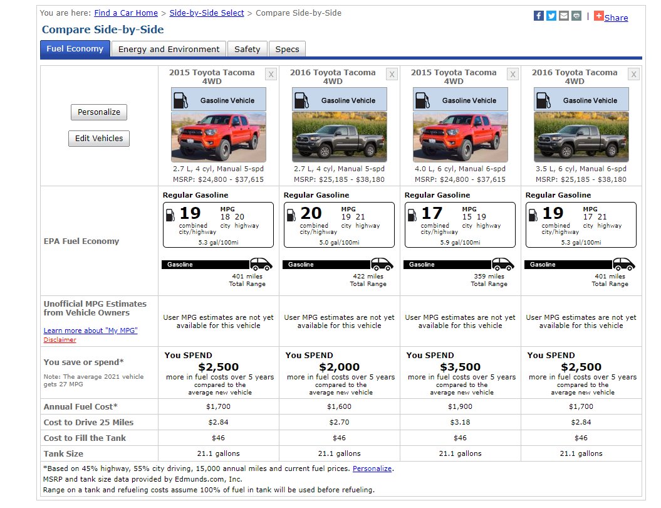Screen dimensions: 661x508
Task: Click Gasoline range bar for 422 miles
Action: (x=326, y=265)
